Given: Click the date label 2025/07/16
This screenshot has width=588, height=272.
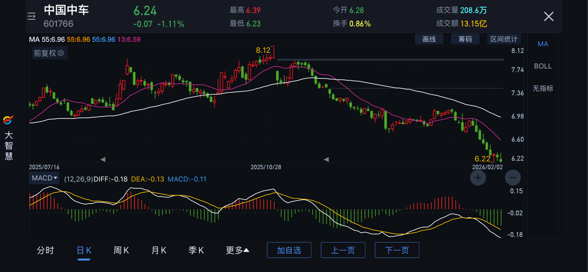Looking at the screenshot, I should pos(44,167).
